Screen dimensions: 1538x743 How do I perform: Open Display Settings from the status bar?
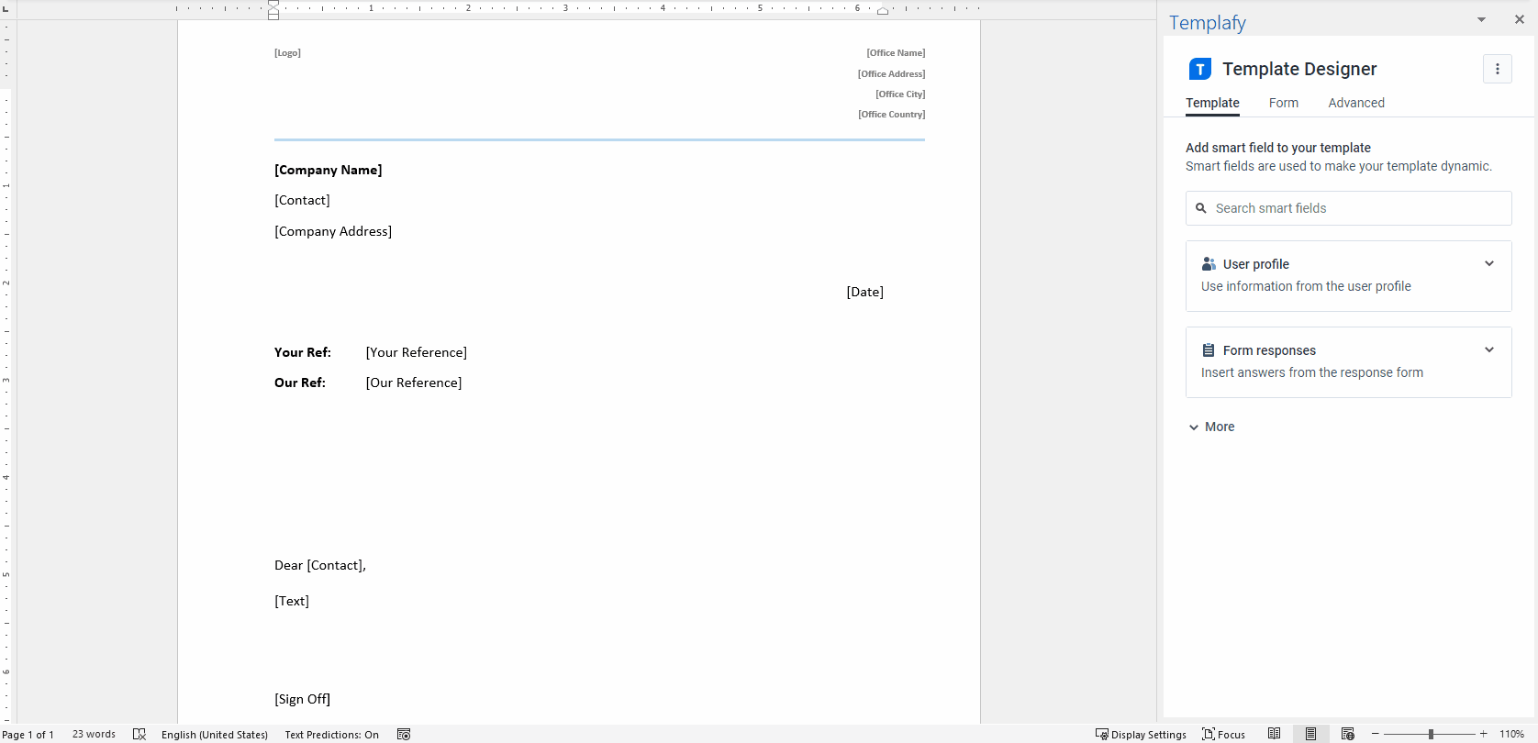pos(1141,734)
